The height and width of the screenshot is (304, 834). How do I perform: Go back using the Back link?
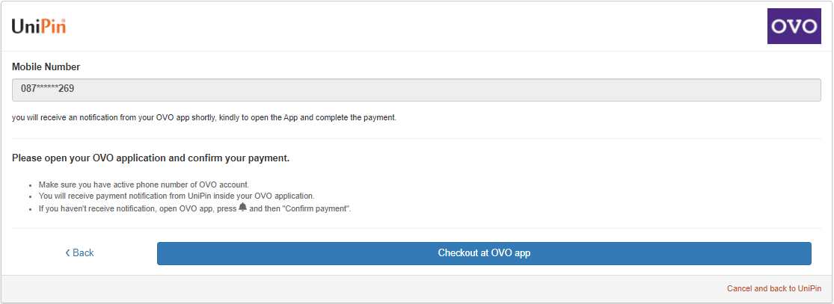[x=79, y=253]
